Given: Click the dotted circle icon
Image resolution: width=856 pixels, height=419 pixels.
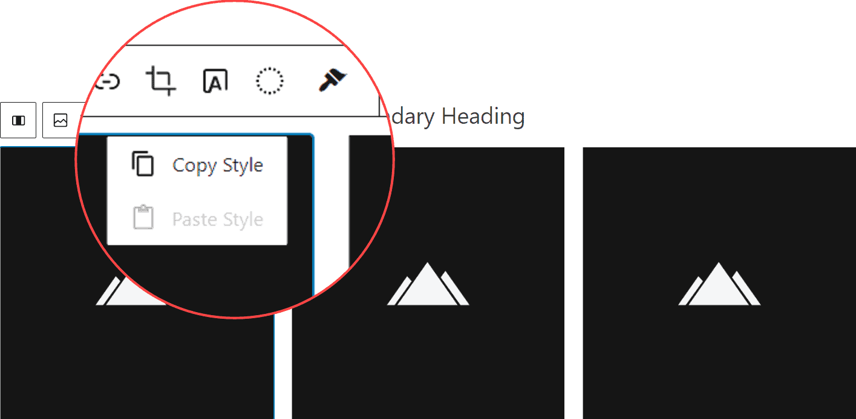Looking at the screenshot, I should [x=269, y=81].
